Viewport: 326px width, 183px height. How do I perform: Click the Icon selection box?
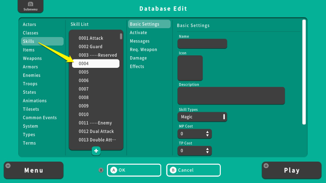(190, 68)
